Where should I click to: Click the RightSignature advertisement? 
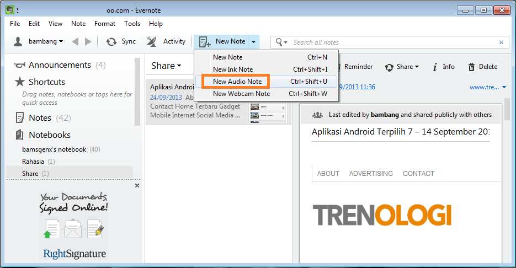(x=74, y=226)
